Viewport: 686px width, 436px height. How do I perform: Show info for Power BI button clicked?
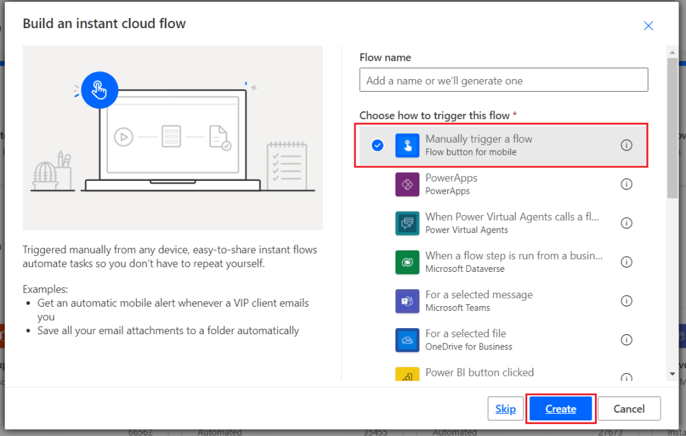[x=626, y=378]
